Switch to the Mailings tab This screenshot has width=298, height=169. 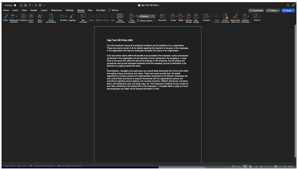tap(69, 10)
